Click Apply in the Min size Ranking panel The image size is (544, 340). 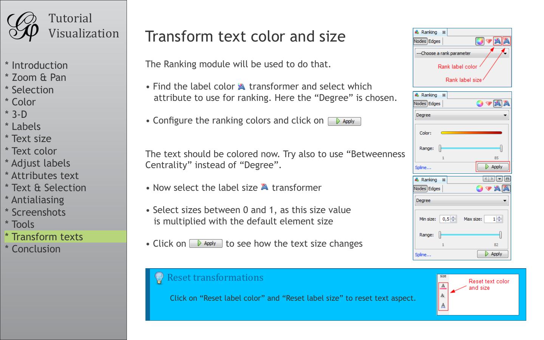(493, 254)
